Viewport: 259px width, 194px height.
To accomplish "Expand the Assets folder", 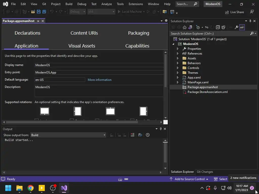I will 178,58.
